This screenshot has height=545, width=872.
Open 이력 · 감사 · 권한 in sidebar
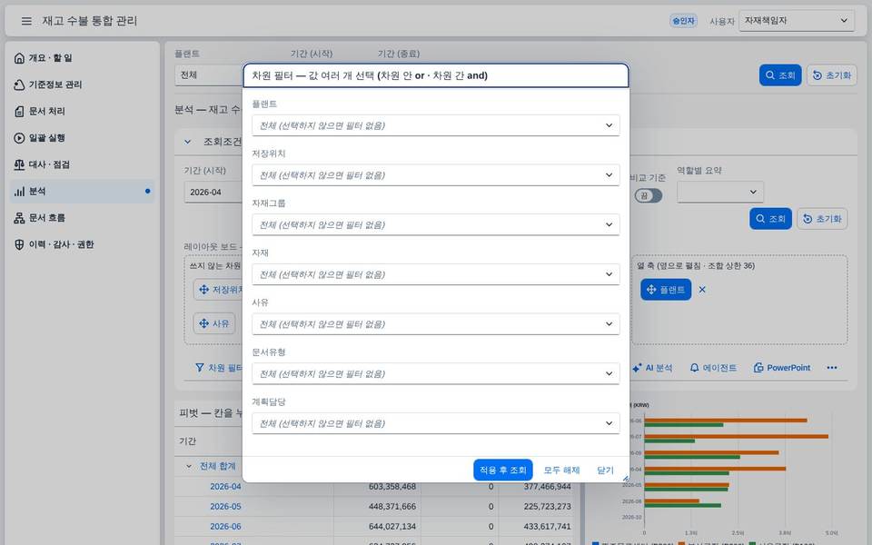tap(83, 244)
